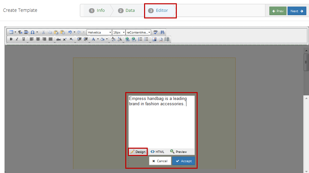Open the image manager icon
Viewport: 309px width, 173px height.
click(154, 39)
